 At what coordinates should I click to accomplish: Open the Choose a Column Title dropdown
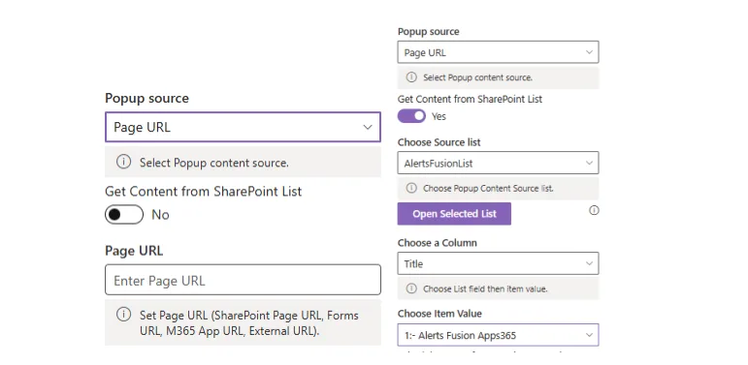[x=498, y=263]
